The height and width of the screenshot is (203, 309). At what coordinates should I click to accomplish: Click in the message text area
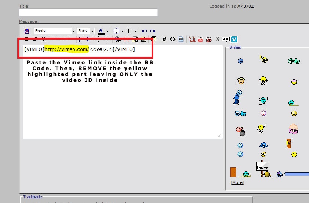tap(123, 92)
